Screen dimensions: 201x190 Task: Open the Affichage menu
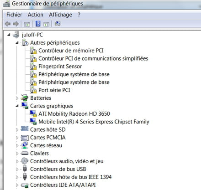(60, 15)
